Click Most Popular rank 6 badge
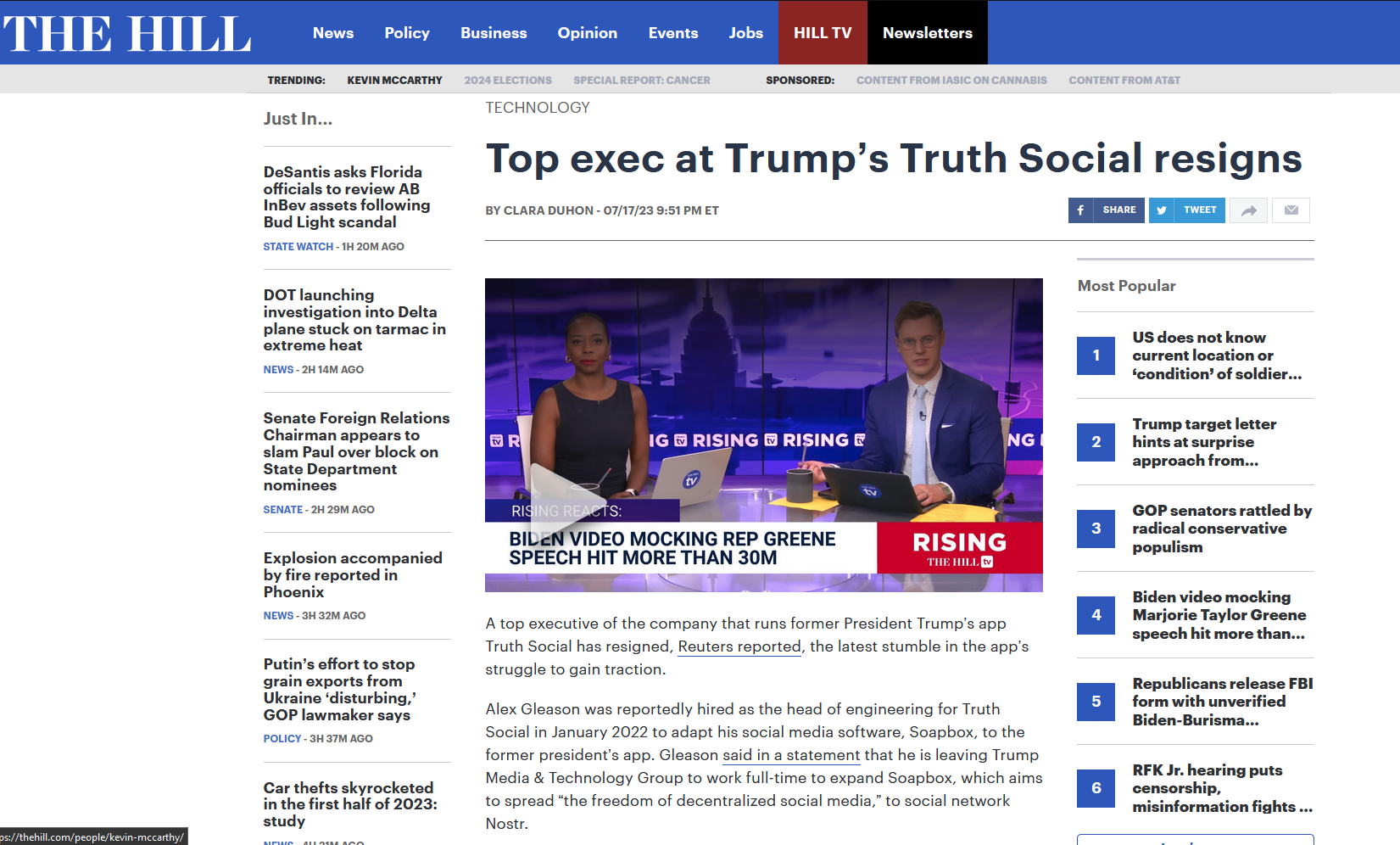1400x845 pixels. (1096, 788)
